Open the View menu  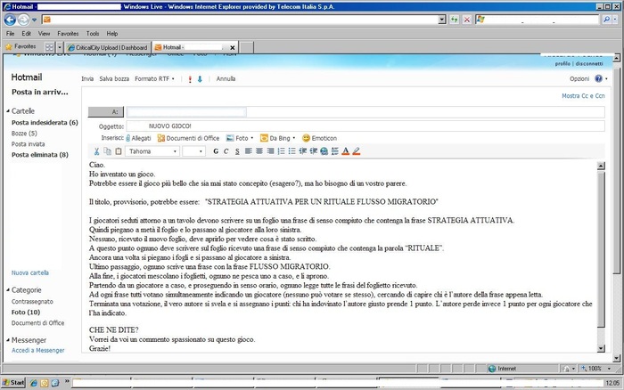(x=44, y=34)
